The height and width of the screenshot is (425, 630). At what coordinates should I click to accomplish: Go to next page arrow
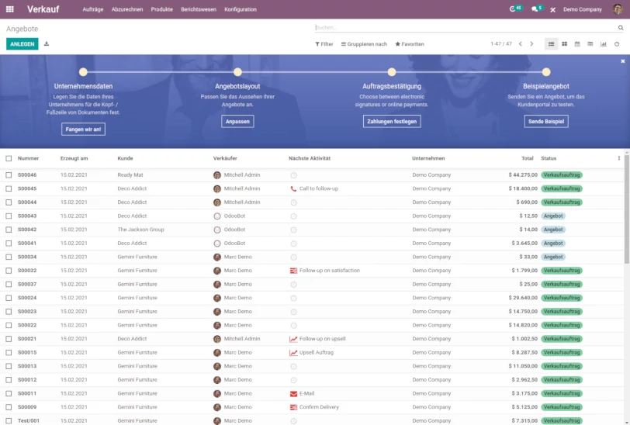click(x=531, y=43)
